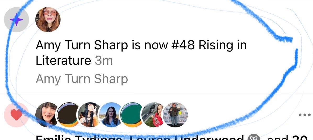
Task: Click the verified badge beside Lauren Underwood
Action: coord(254,138)
